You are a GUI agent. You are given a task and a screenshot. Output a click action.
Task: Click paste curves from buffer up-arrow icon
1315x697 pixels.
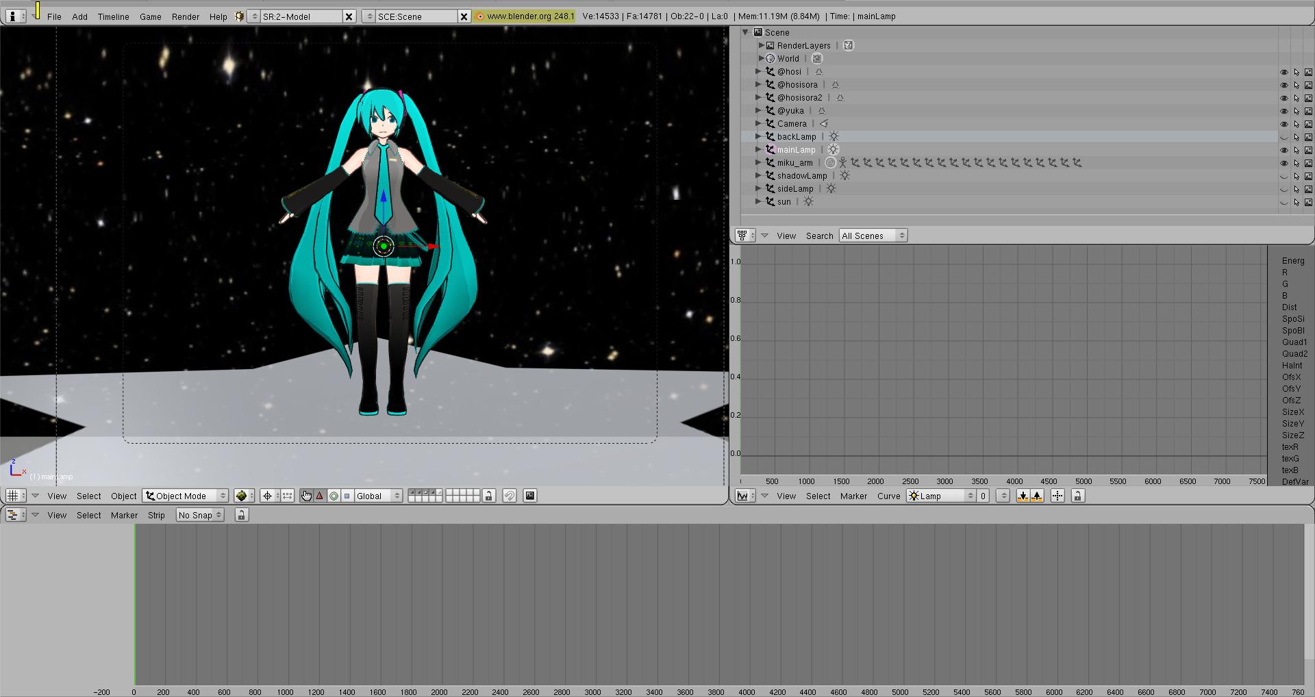pos(1037,496)
